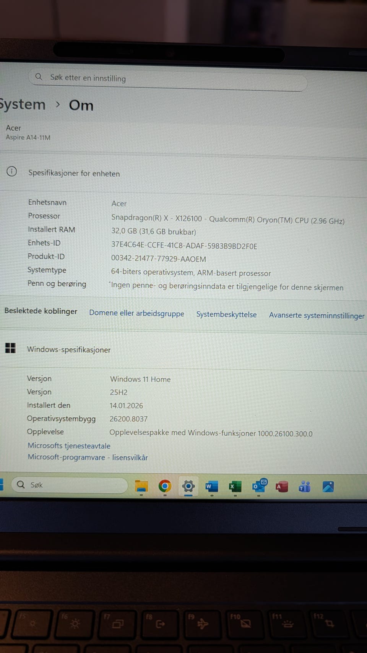Click the Beslektede koblinger label
Viewport: 367px width, 653px height.
click(x=41, y=311)
